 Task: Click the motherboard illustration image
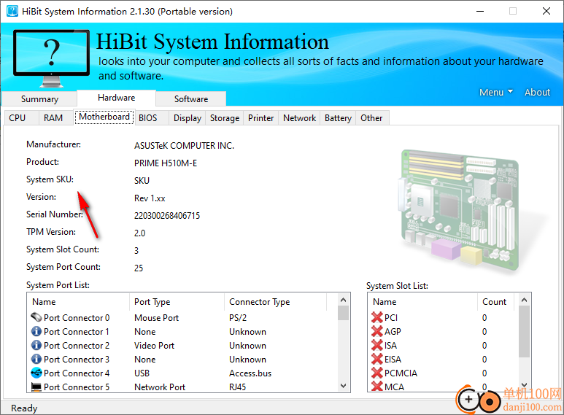tap(460, 212)
